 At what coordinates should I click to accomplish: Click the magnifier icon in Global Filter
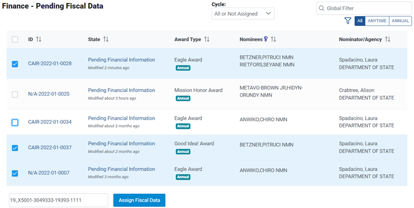tap(321, 8)
